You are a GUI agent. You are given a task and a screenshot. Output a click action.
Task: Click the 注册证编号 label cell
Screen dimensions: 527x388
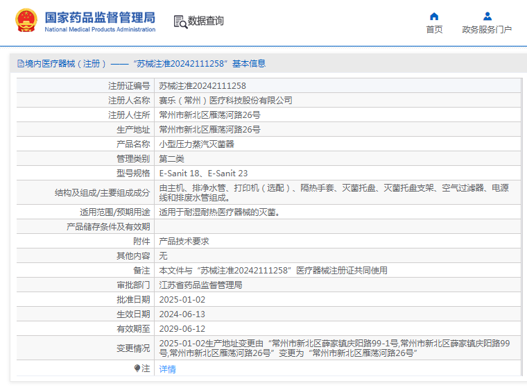[85, 86]
